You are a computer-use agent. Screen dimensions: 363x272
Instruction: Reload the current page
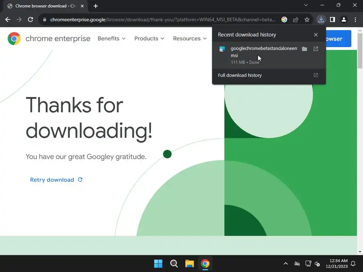click(x=30, y=20)
